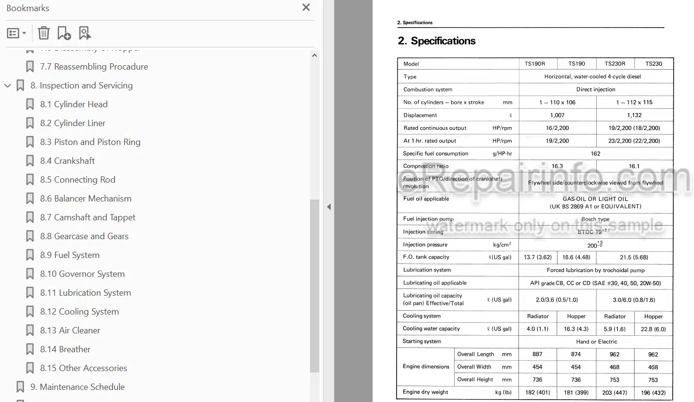
Task: Open the bookmarks options dropdown menu
Action: pos(16,33)
